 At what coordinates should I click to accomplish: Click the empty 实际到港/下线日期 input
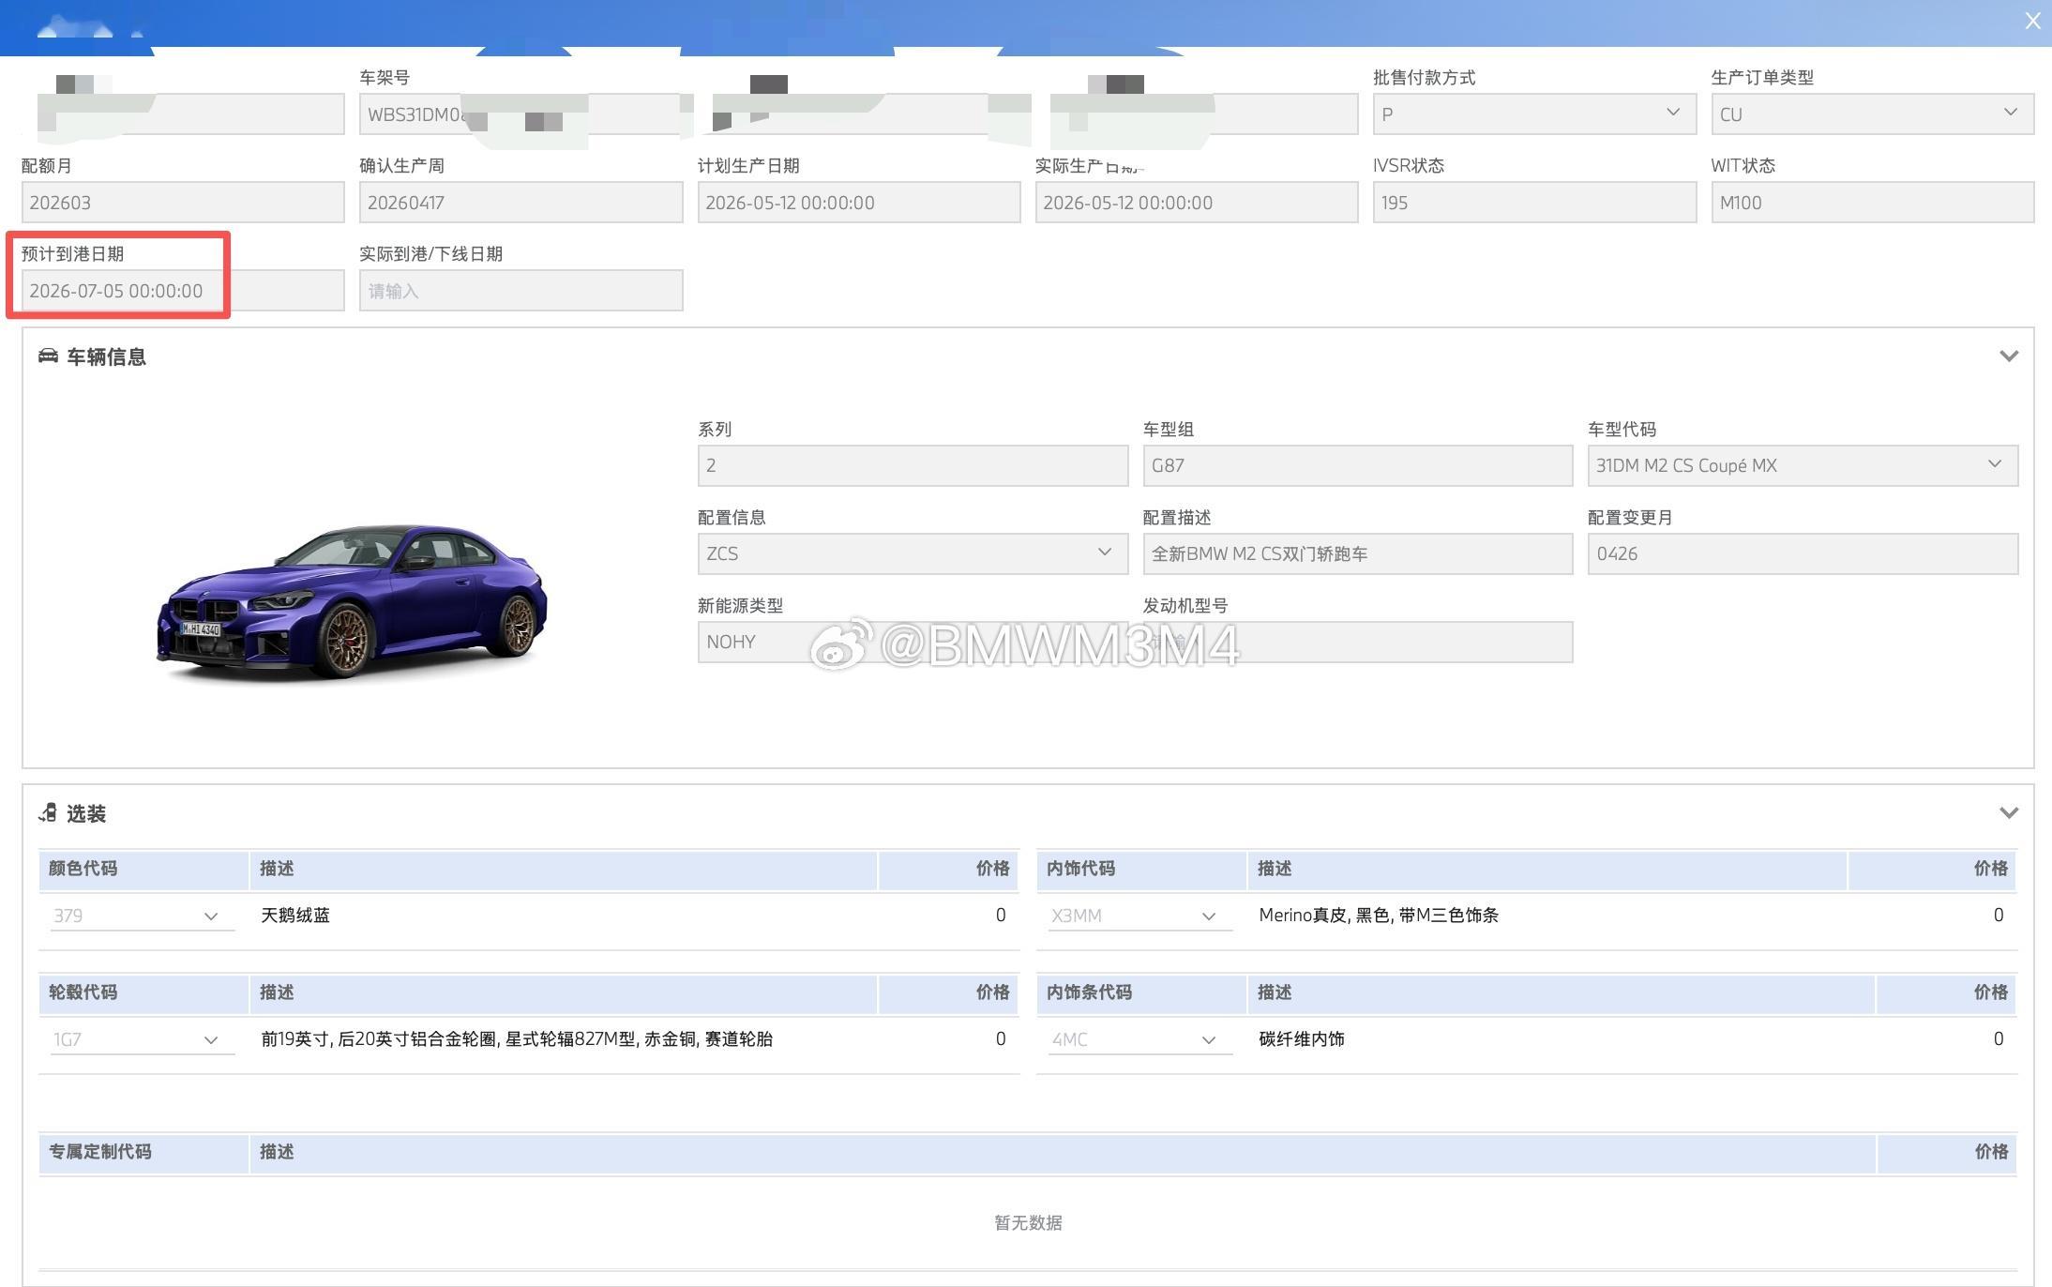(x=521, y=290)
